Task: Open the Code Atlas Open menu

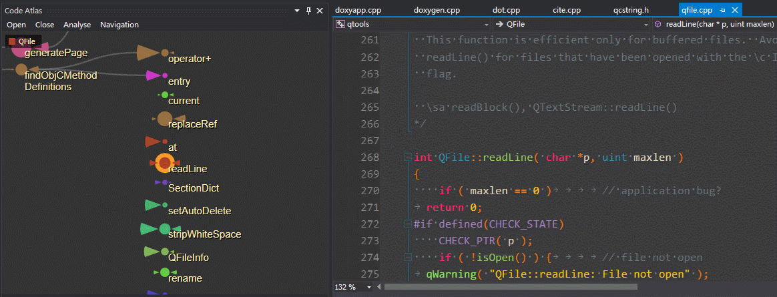Action: tap(16, 25)
